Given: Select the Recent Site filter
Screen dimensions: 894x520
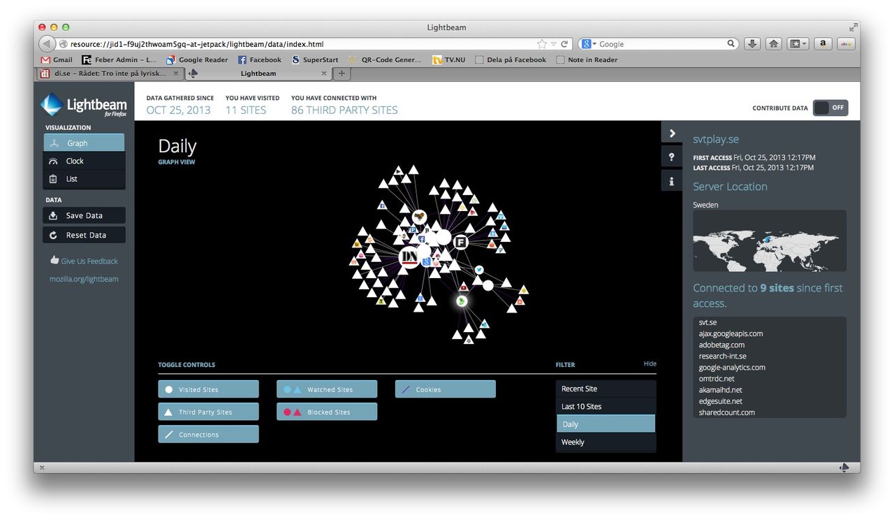Looking at the screenshot, I should [x=606, y=389].
